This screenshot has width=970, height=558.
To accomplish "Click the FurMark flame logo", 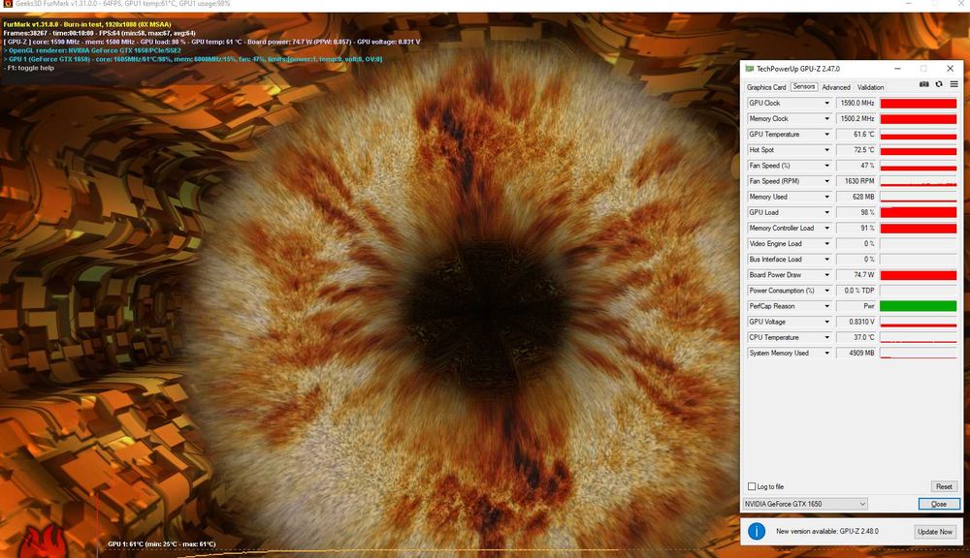I will pyautogui.click(x=44, y=542).
